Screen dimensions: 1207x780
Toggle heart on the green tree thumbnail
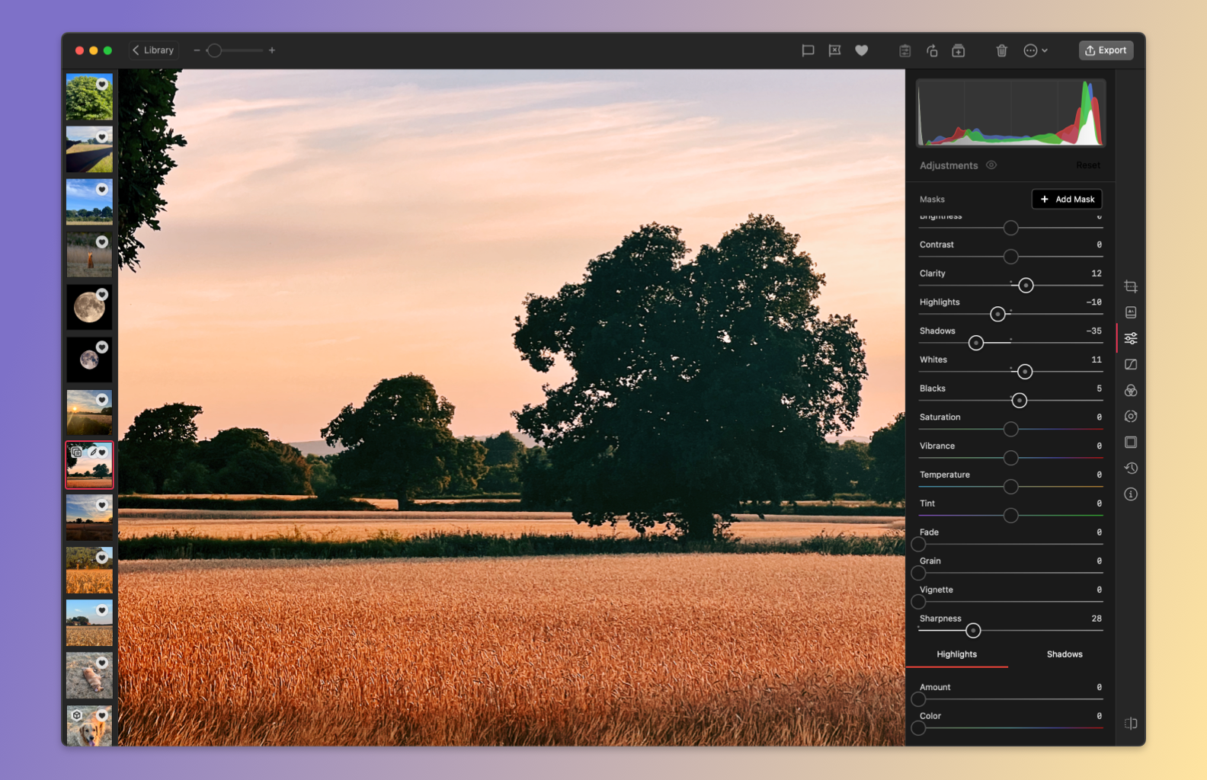click(102, 84)
